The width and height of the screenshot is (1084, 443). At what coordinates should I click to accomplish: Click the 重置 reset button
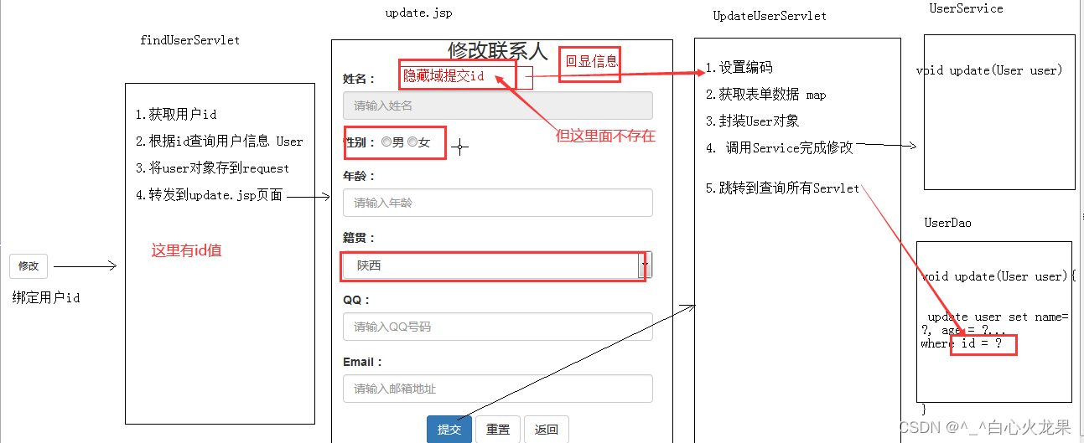[498, 429]
